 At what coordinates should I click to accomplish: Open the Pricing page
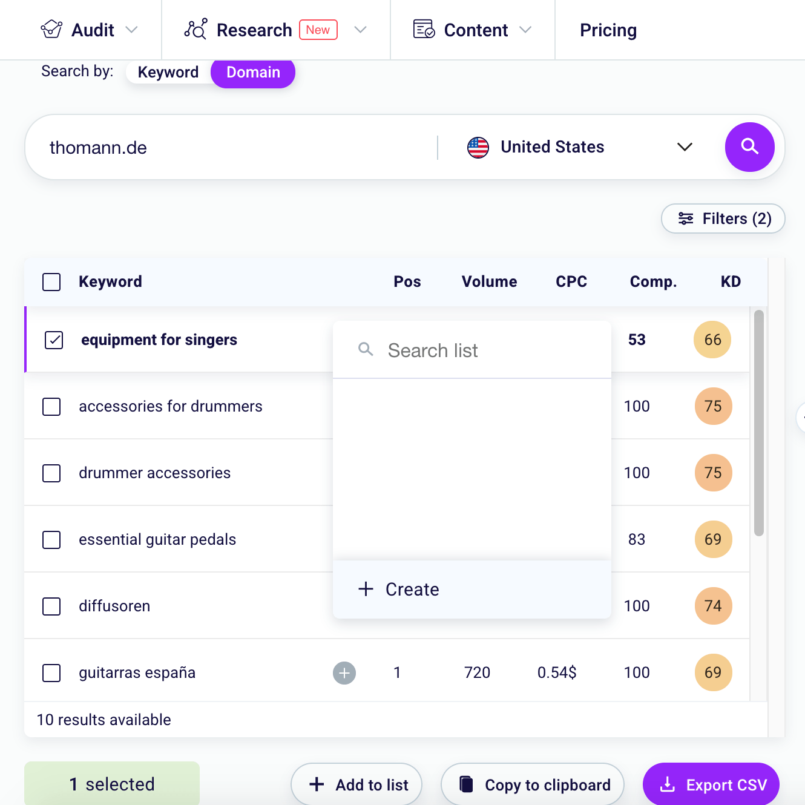pos(608,30)
